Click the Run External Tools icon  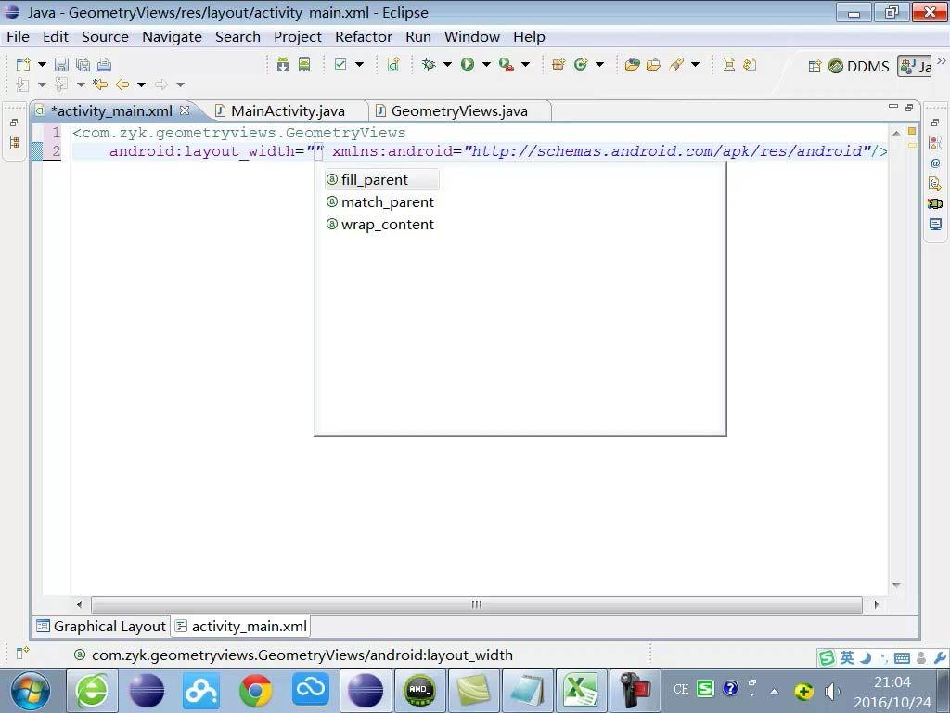pos(506,64)
